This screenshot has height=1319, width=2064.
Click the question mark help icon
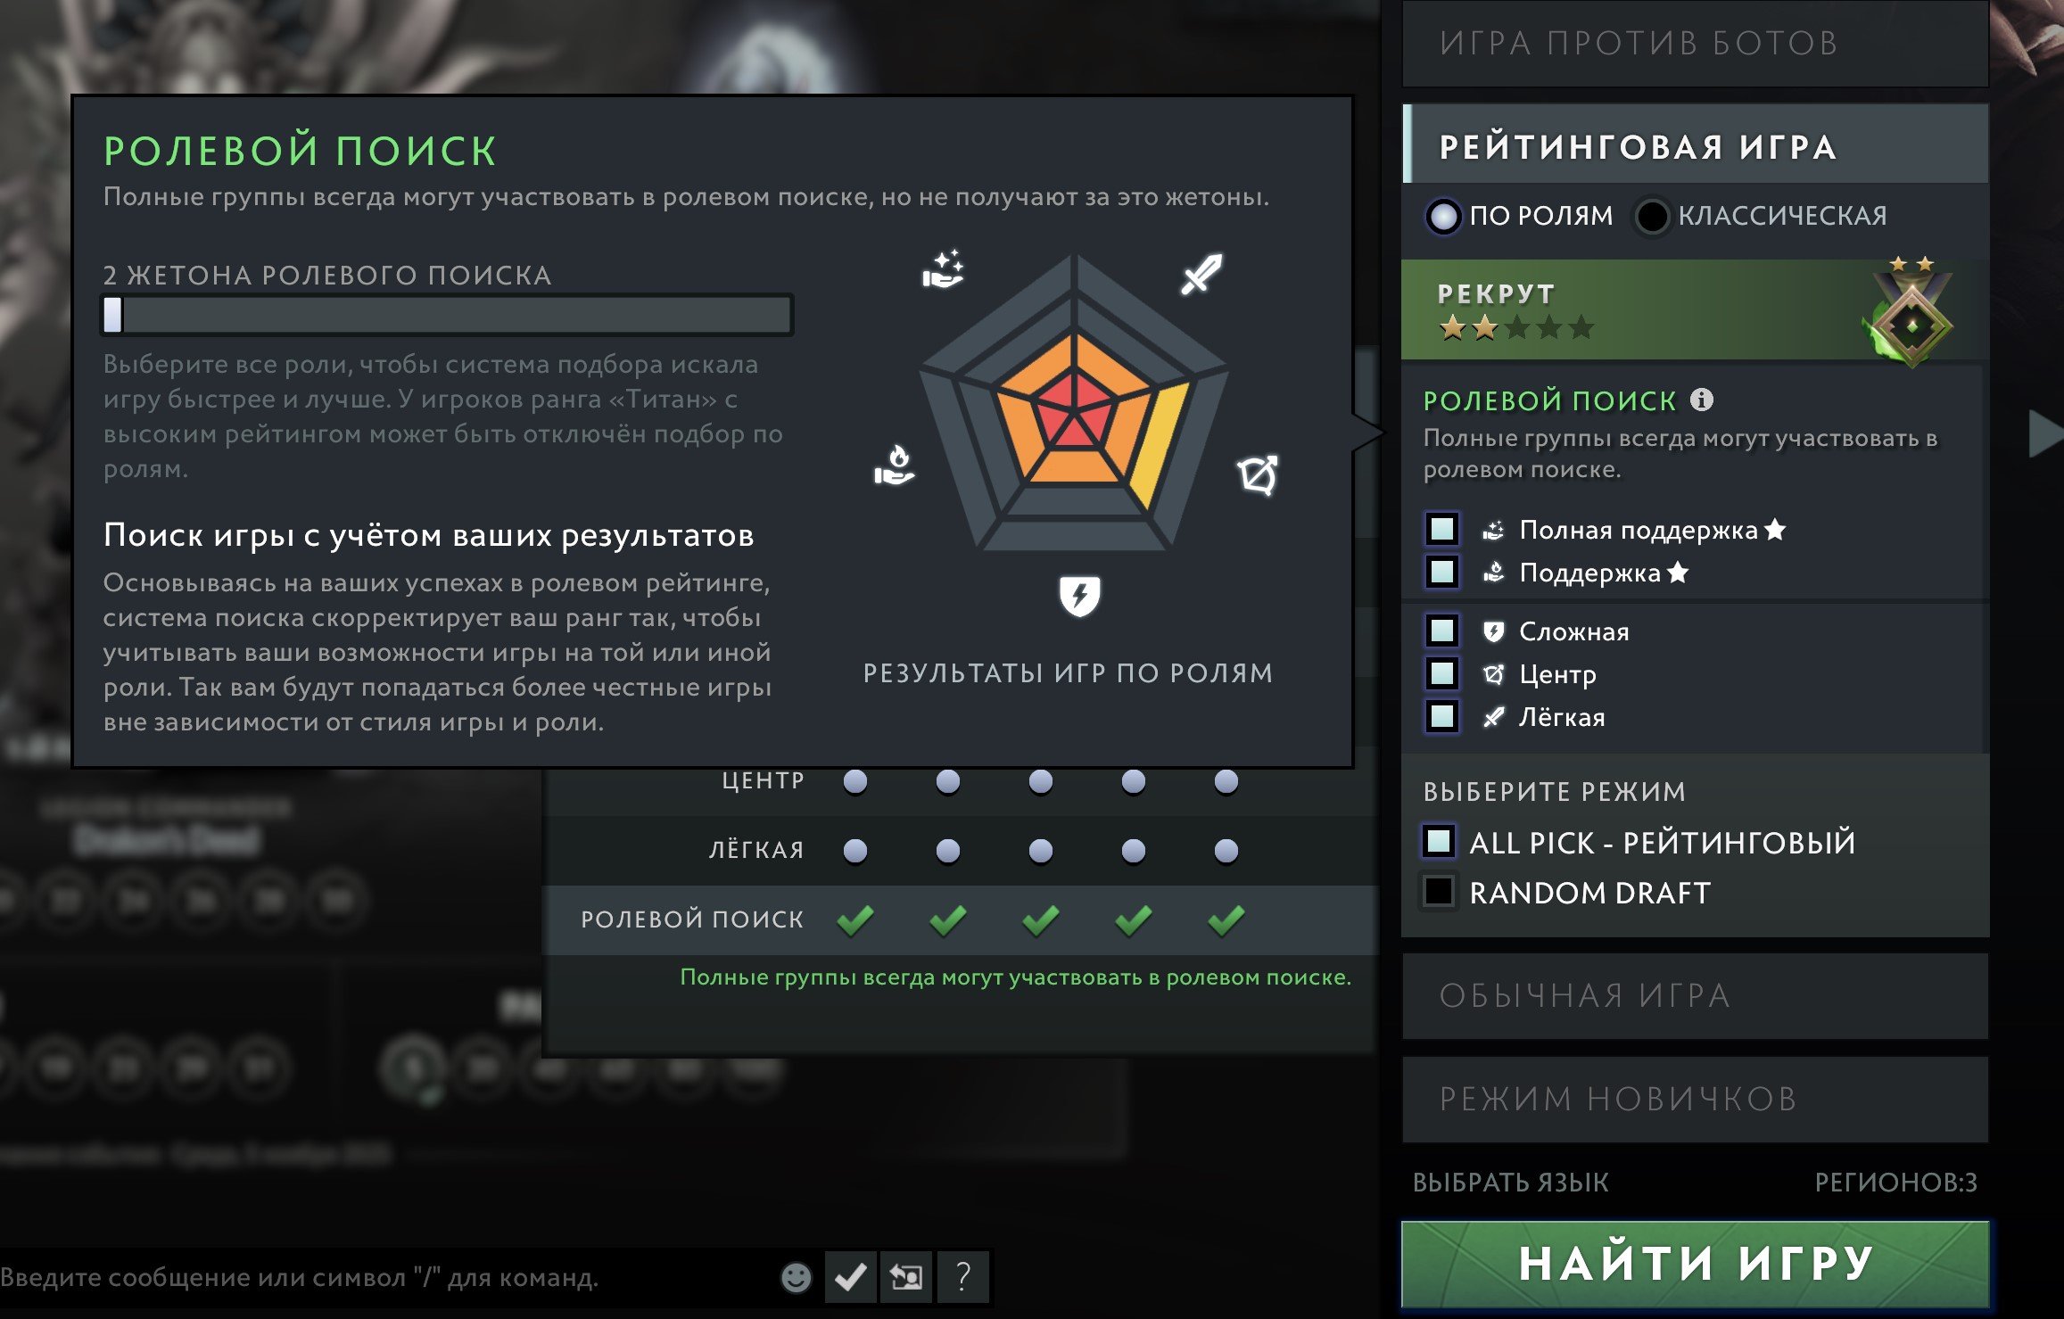[x=962, y=1277]
